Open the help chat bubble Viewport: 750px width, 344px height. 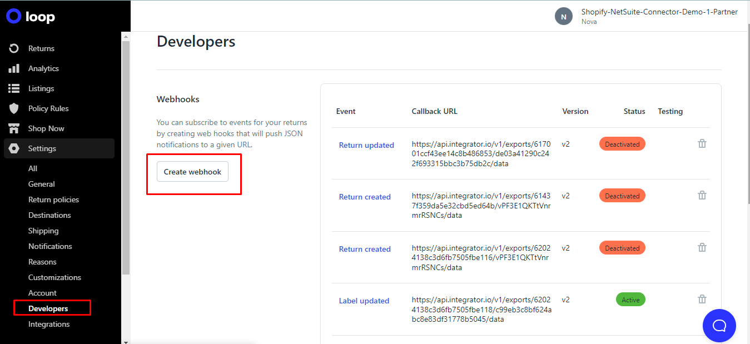point(719,326)
